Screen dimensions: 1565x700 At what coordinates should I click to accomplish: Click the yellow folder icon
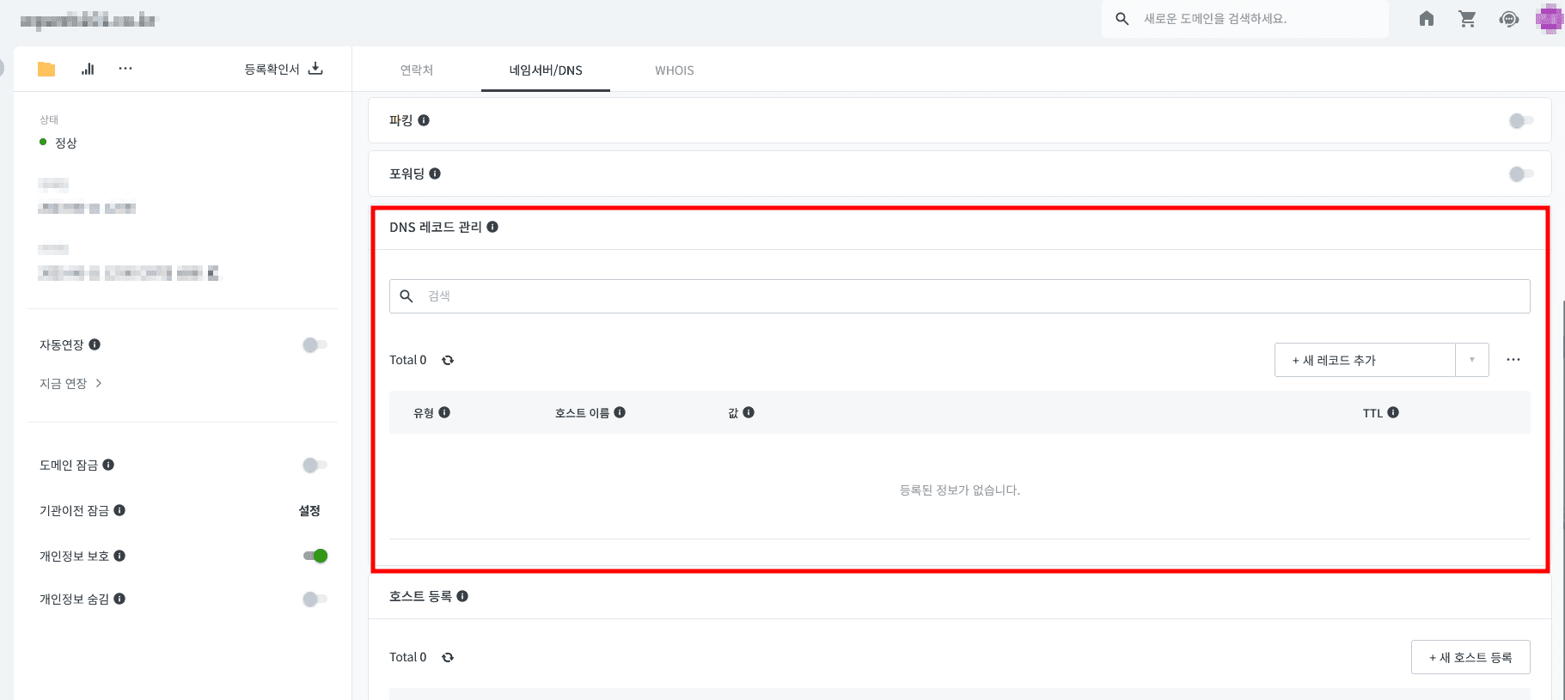[46, 70]
